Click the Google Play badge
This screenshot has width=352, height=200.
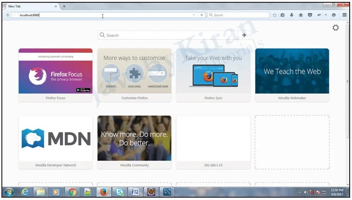point(83,90)
